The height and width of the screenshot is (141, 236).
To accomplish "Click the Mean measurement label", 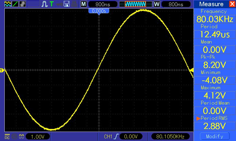I will click(206, 42).
